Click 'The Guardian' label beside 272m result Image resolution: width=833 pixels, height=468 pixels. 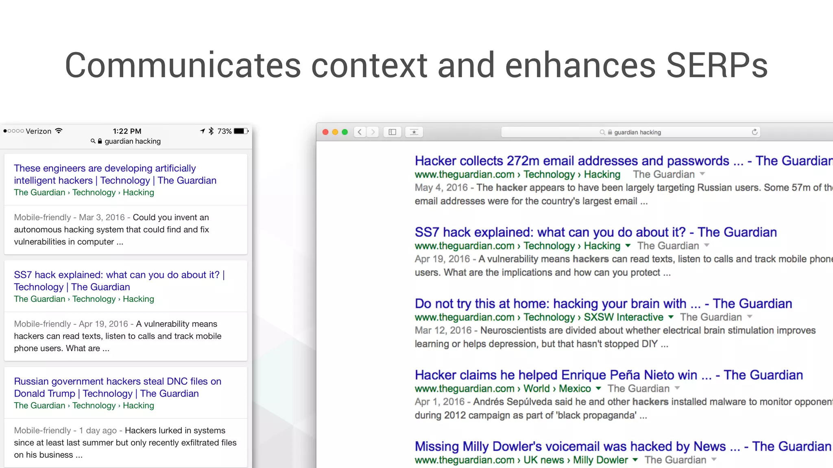coord(664,174)
